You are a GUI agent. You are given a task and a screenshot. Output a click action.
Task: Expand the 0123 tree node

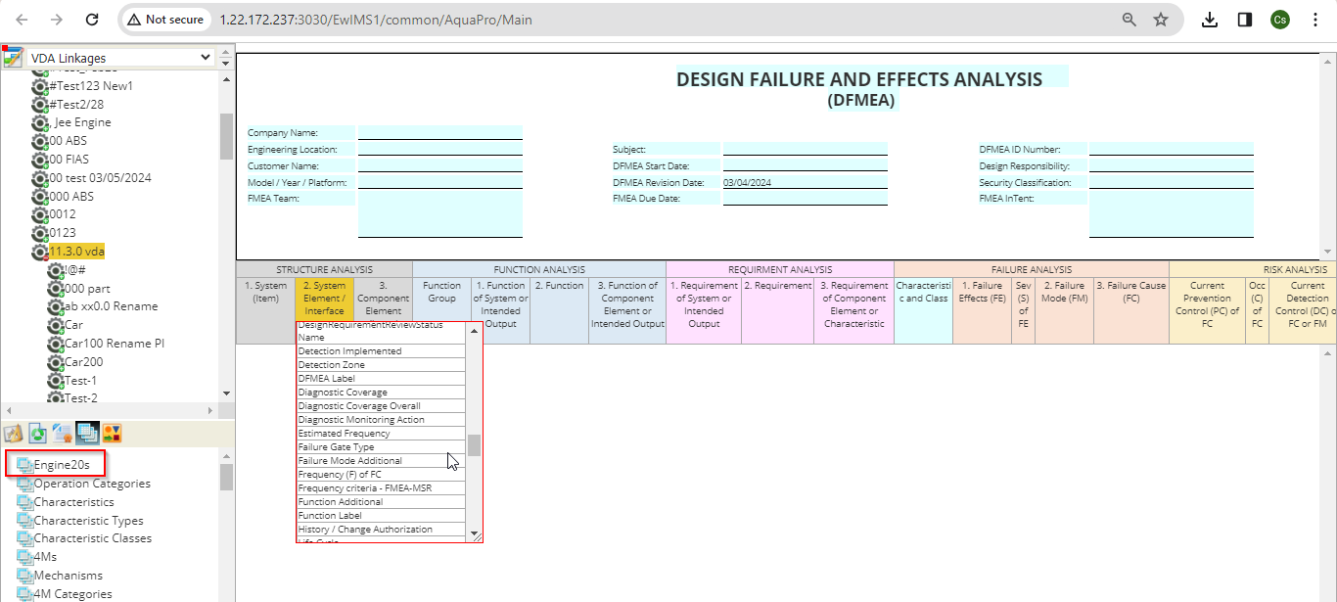(x=40, y=233)
